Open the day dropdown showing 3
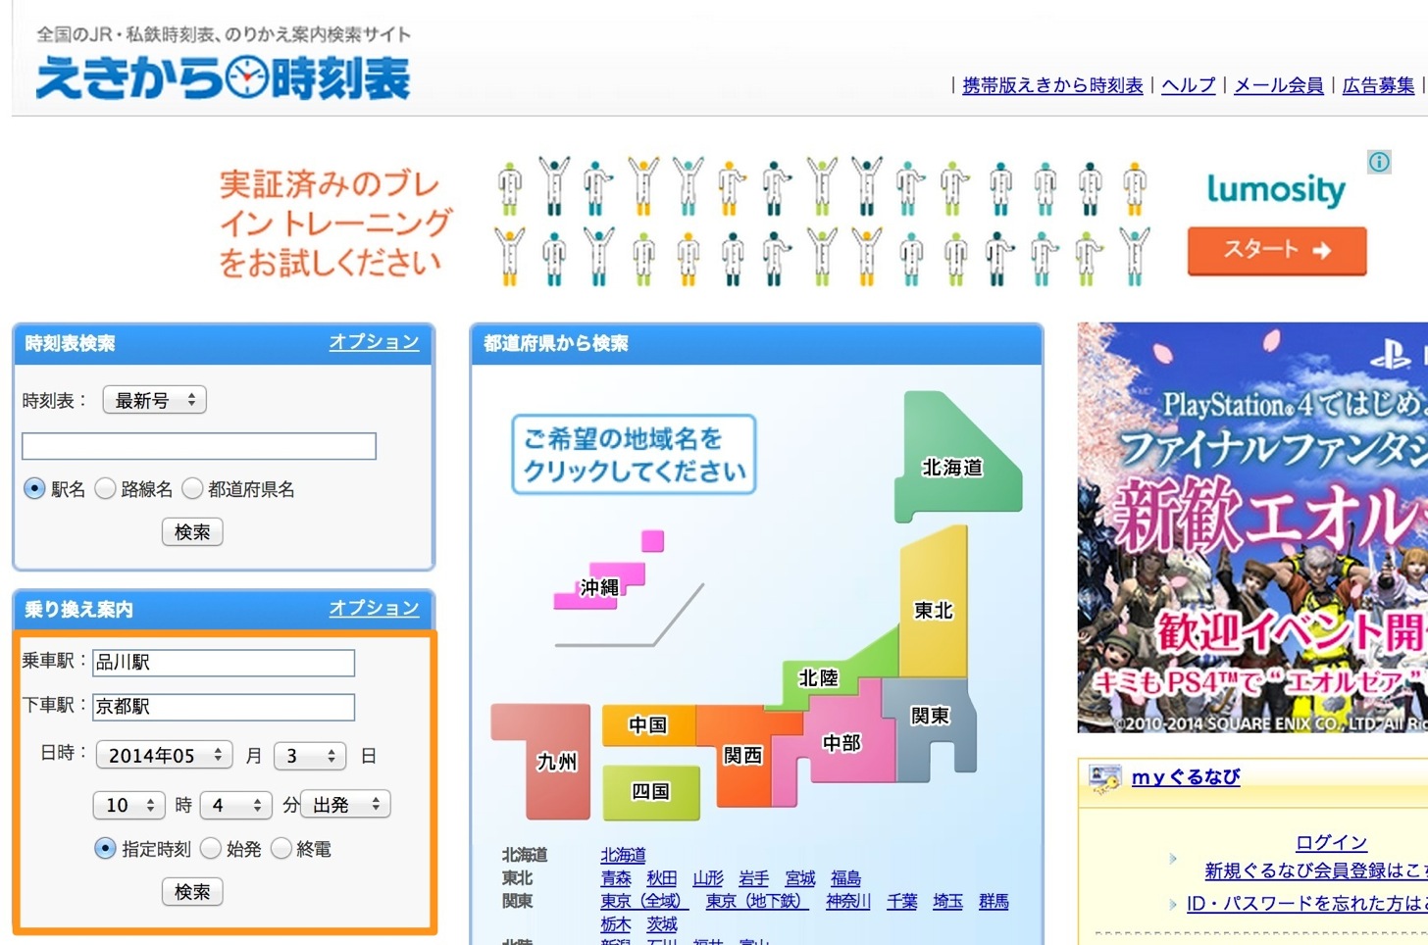 click(x=310, y=755)
